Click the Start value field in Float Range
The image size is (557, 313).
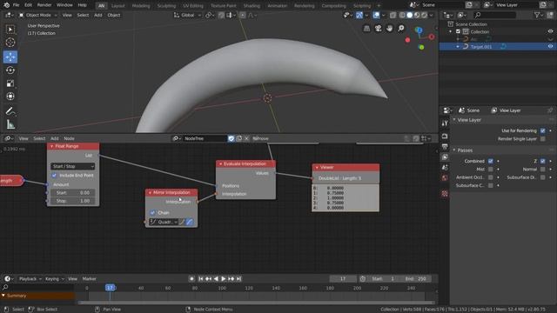point(73,193)
